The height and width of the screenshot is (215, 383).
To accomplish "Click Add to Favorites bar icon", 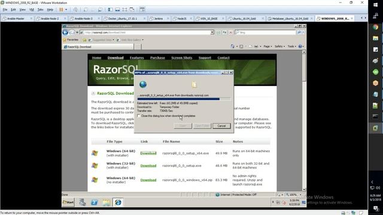I will (x=84, y=40).
